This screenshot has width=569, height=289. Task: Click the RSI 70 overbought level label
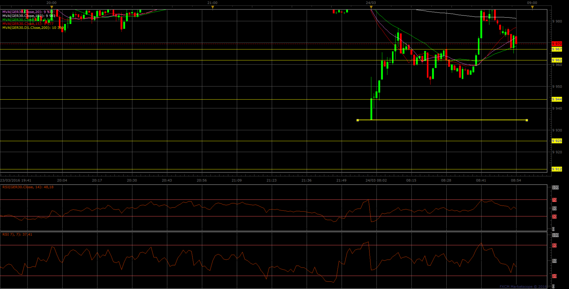(x=554, y=200)
